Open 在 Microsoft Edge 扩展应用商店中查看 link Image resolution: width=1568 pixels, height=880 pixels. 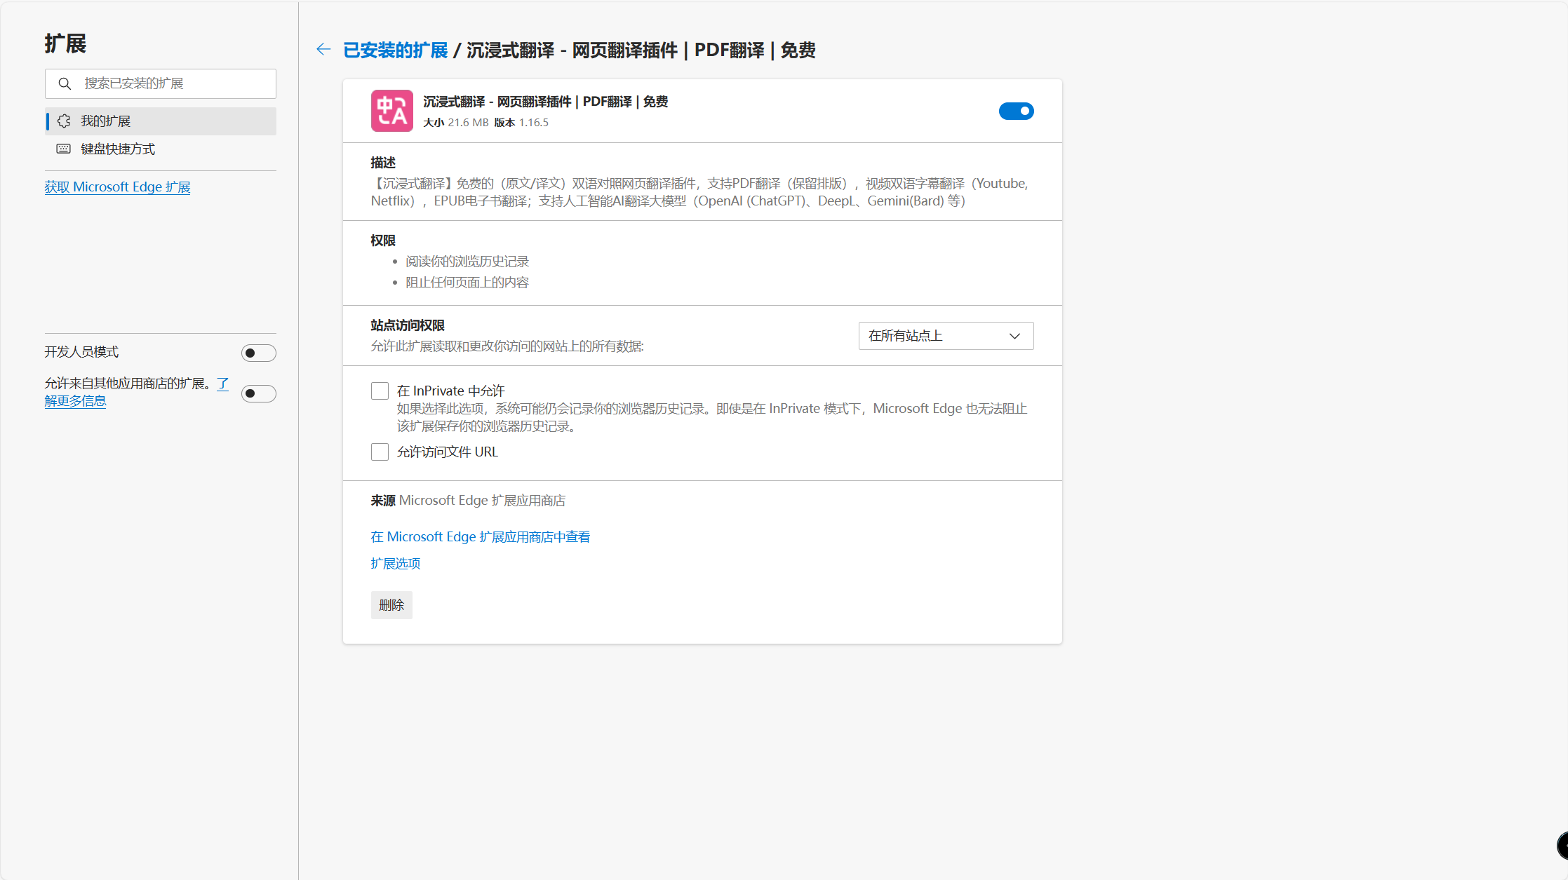tap(480, 537)
